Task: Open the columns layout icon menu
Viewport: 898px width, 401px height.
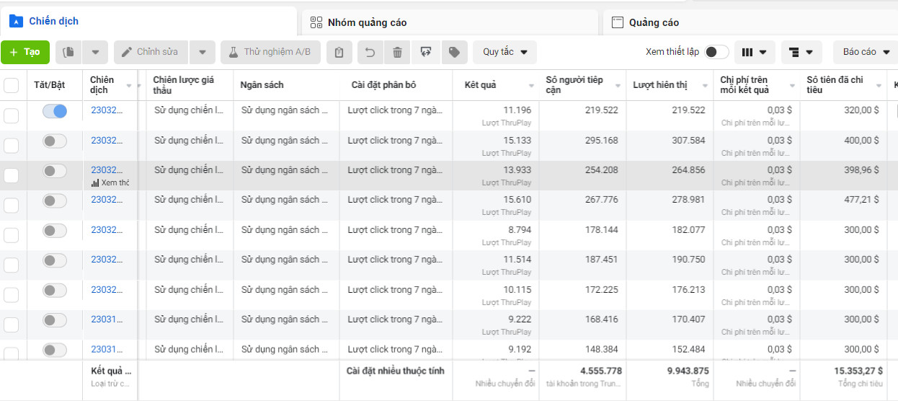Action: click(x=754, y=52)
